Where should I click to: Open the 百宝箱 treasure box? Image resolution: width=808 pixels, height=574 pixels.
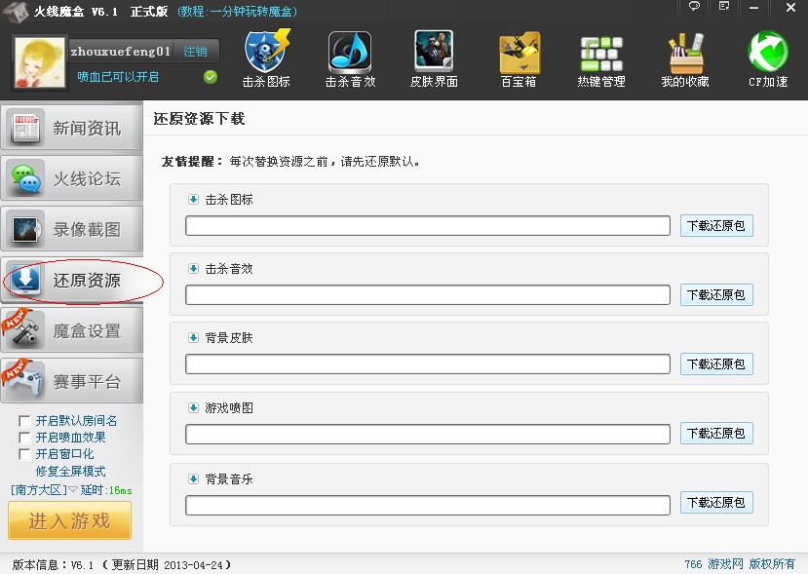519,59
